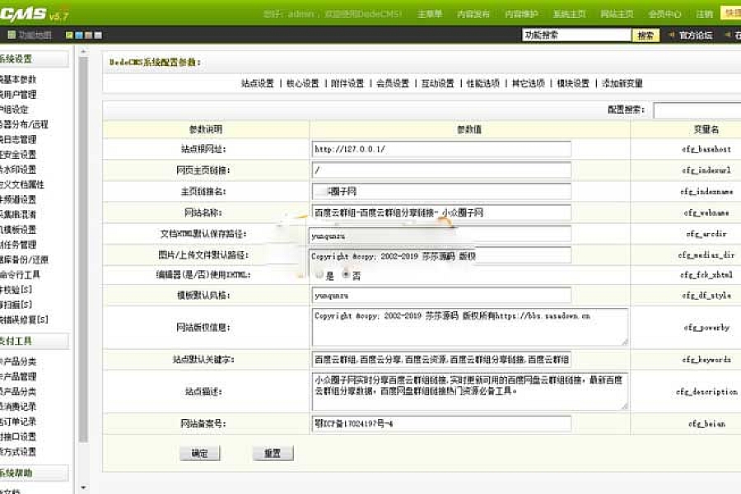
Task: Switch to the 互动设置 tab
Action: 438,83
